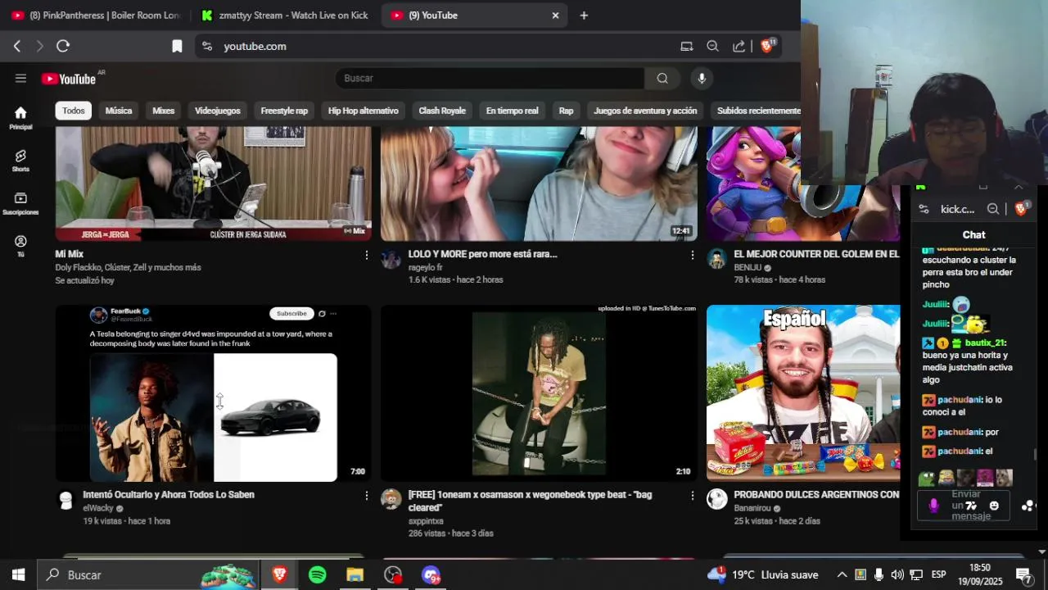Screen dimensions: 1048x590
Task: Filter by Freestyle rap chip
Action: 284,111
